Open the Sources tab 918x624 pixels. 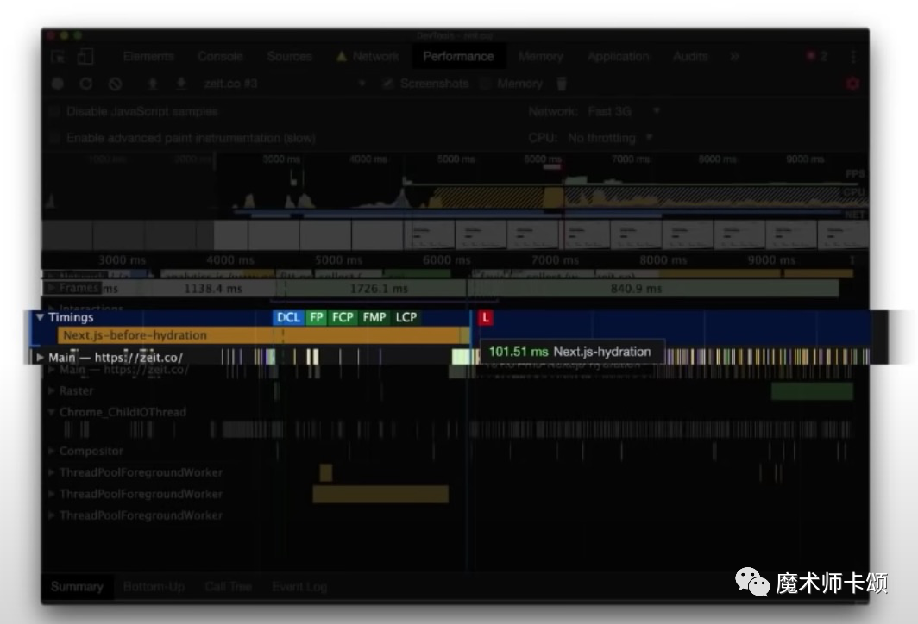tap(289, 57)
